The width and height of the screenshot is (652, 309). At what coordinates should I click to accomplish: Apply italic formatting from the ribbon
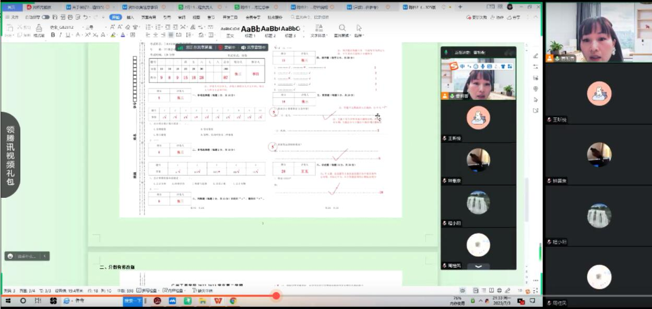[x=60, y=35]
